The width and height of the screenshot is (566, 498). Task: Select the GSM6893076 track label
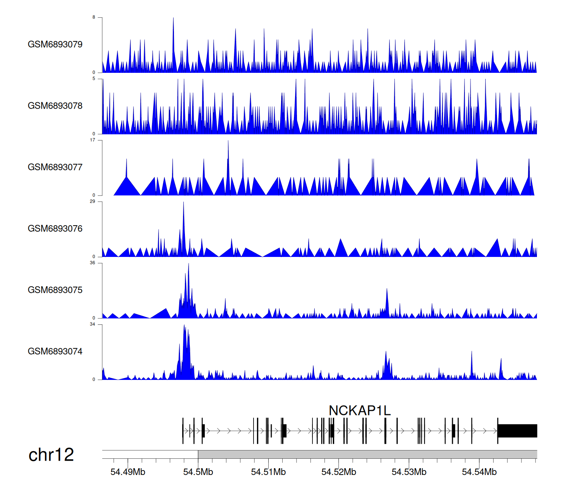[x=55, y=229]
